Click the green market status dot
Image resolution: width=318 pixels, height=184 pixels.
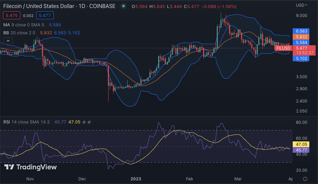tap(123, 6)
